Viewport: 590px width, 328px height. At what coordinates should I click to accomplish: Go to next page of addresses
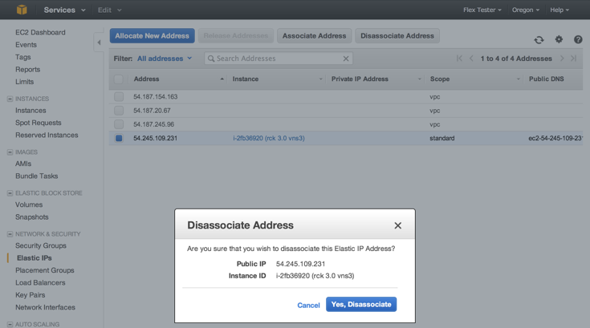562,59
